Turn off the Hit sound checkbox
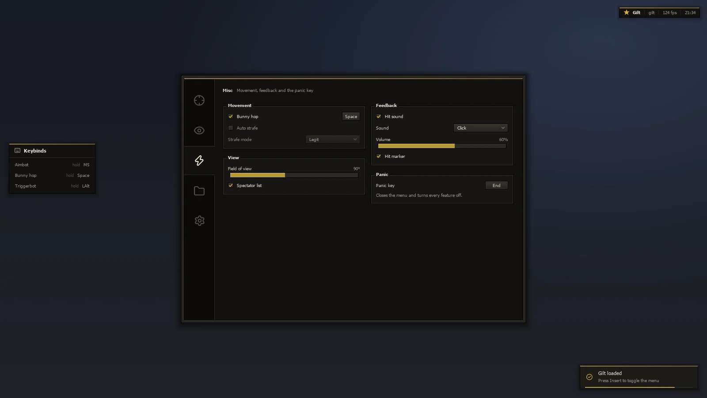Image resolution: width=707 pixels, height=398 pixels. [x=379, y=116]
